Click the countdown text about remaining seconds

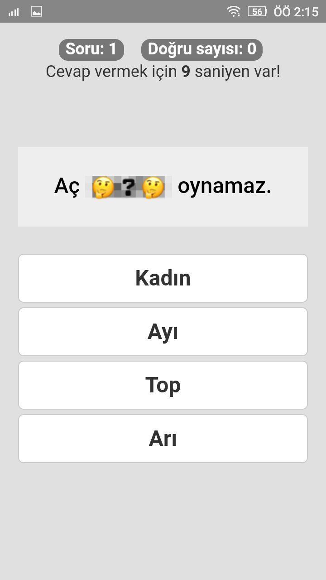point(163,71)
